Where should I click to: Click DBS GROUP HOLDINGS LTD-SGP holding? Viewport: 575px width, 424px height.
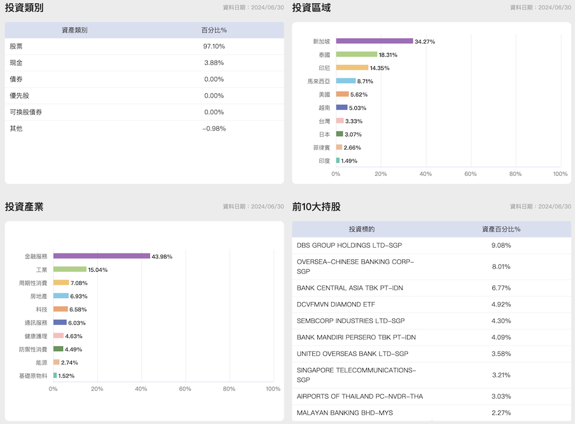(x=349, y=245)
